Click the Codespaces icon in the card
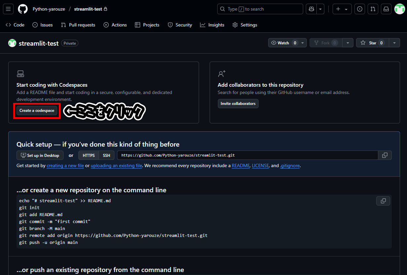Image resolution: width=407 pixels, height=275 pixels. (x=20, y=73)
